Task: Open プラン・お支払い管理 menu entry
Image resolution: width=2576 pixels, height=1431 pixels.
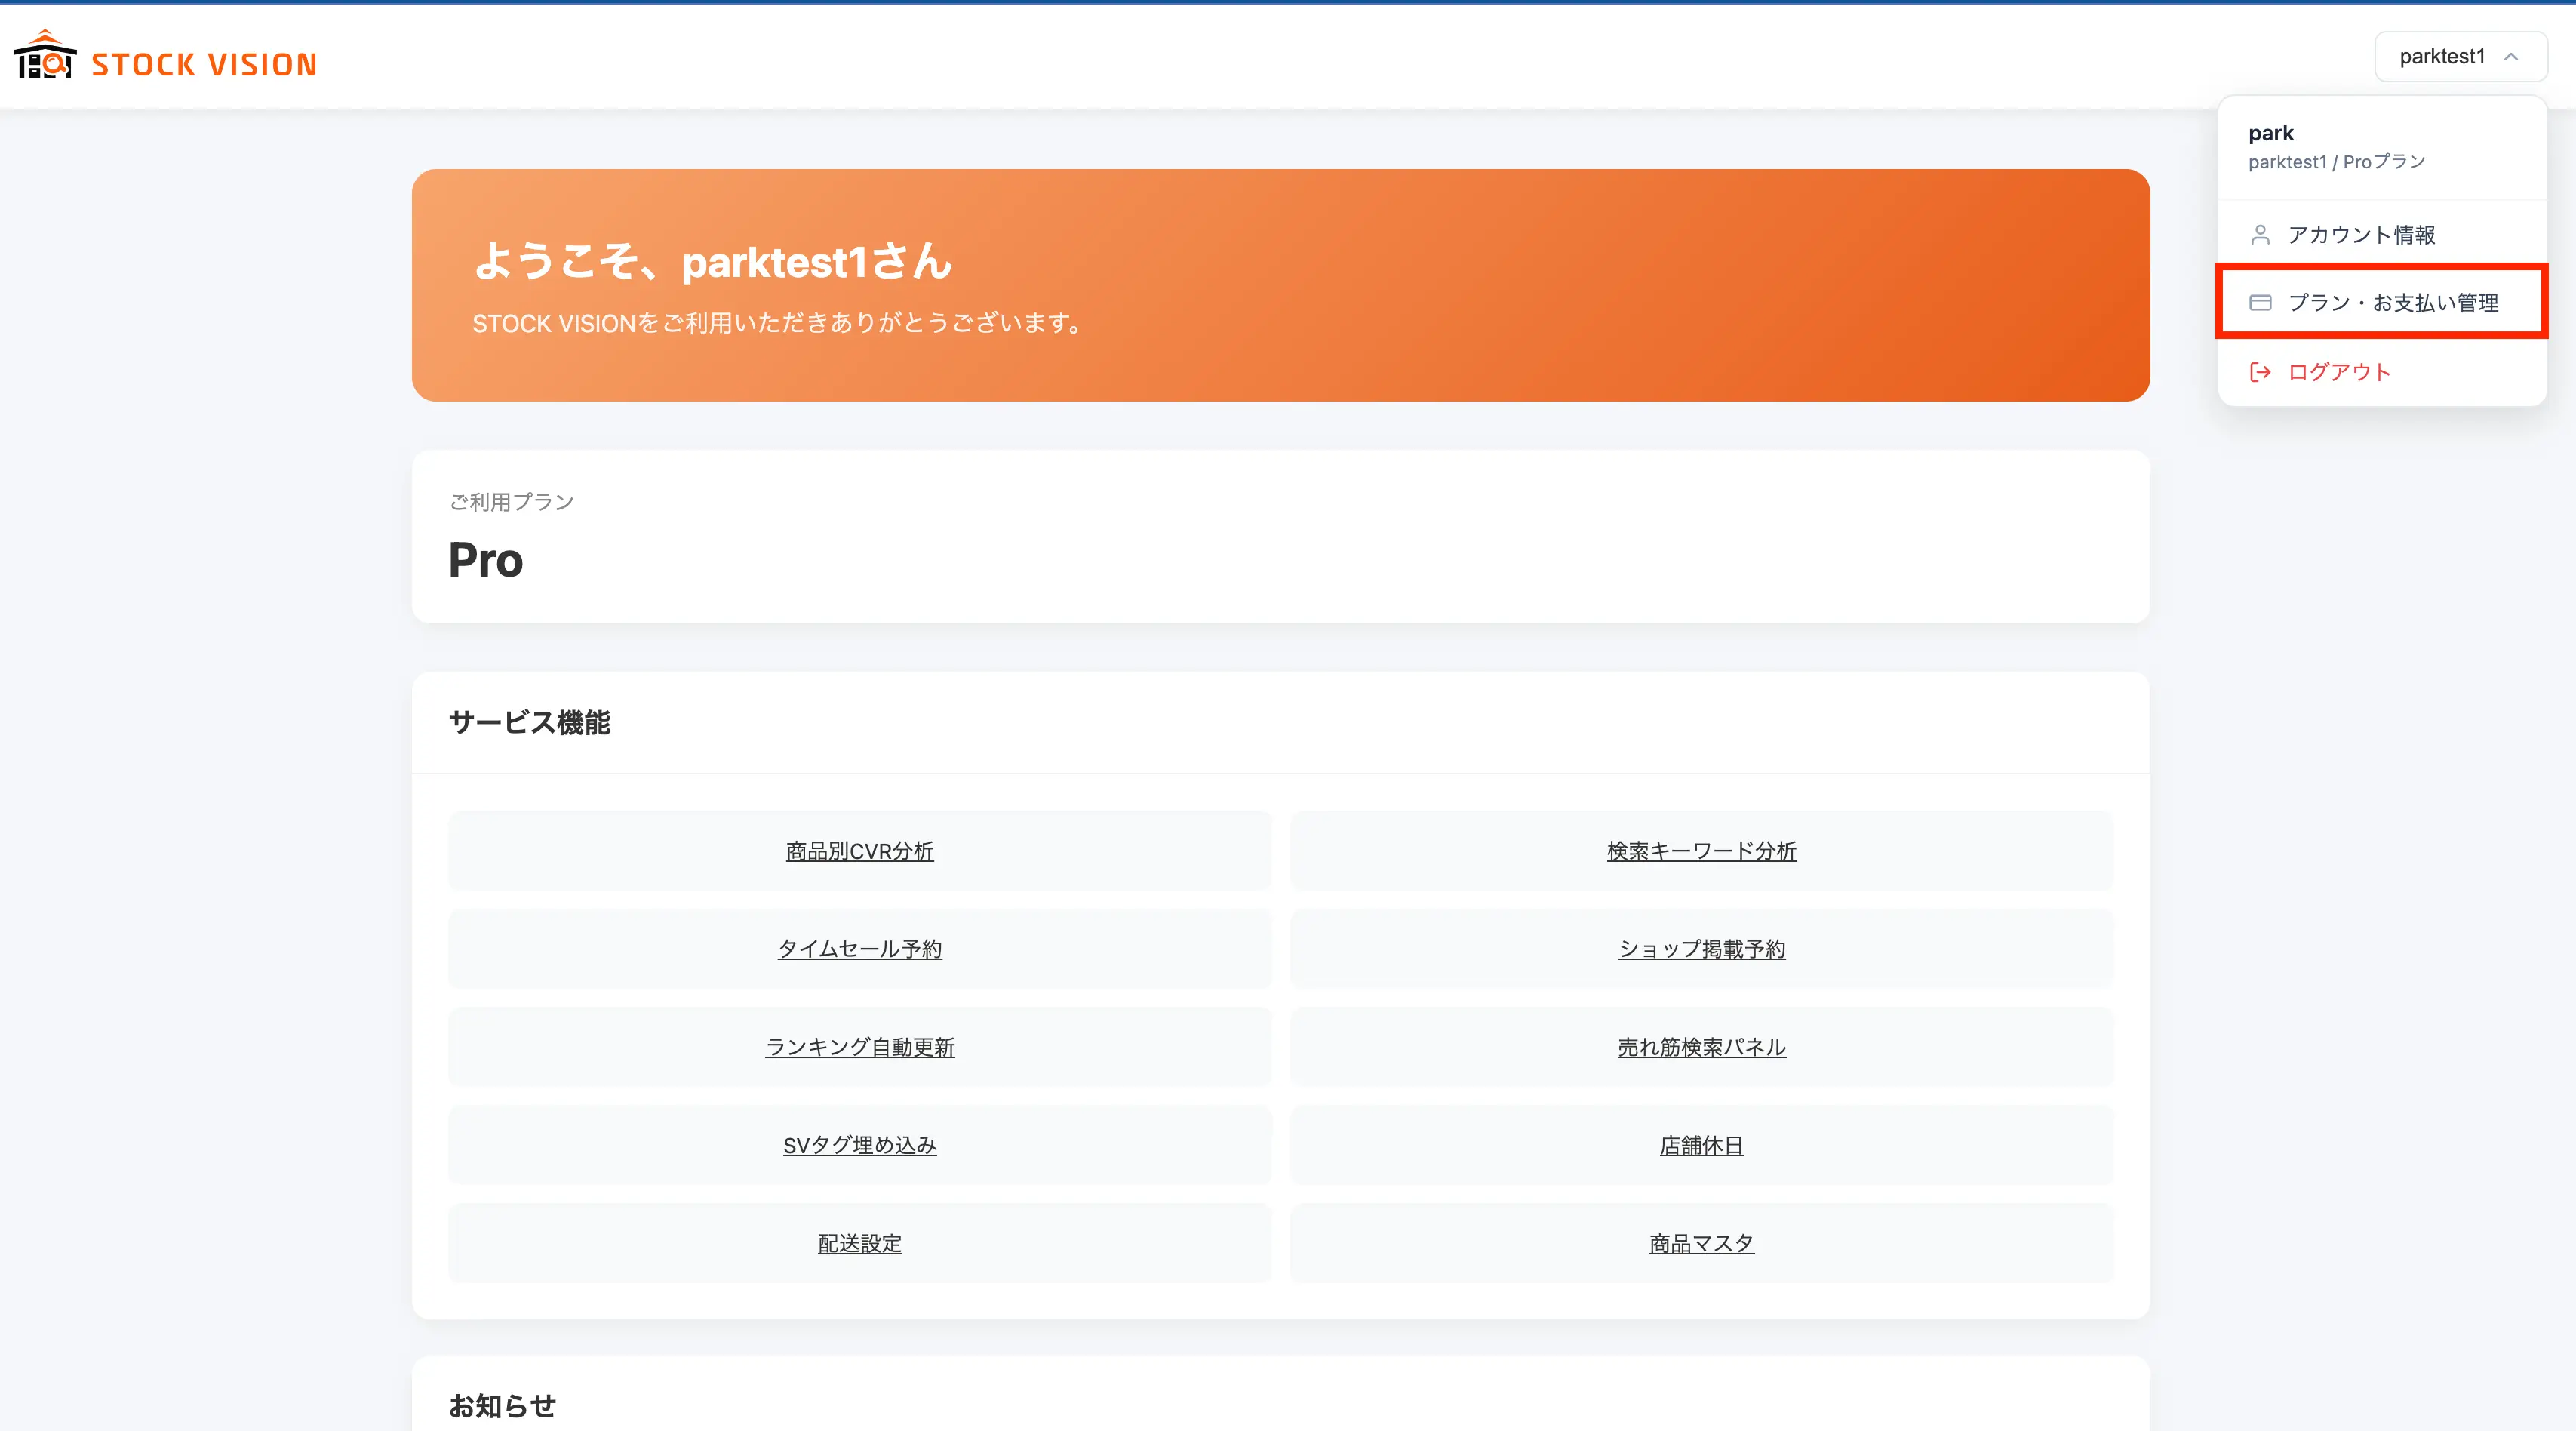Action: coord(2382,302)
